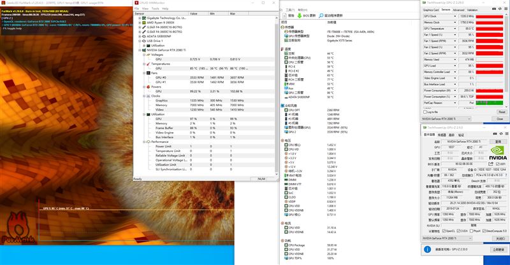Toggle the CUDA checkbox in lower GPU-Z
This screenshot has width=510, height=265.
458,231
